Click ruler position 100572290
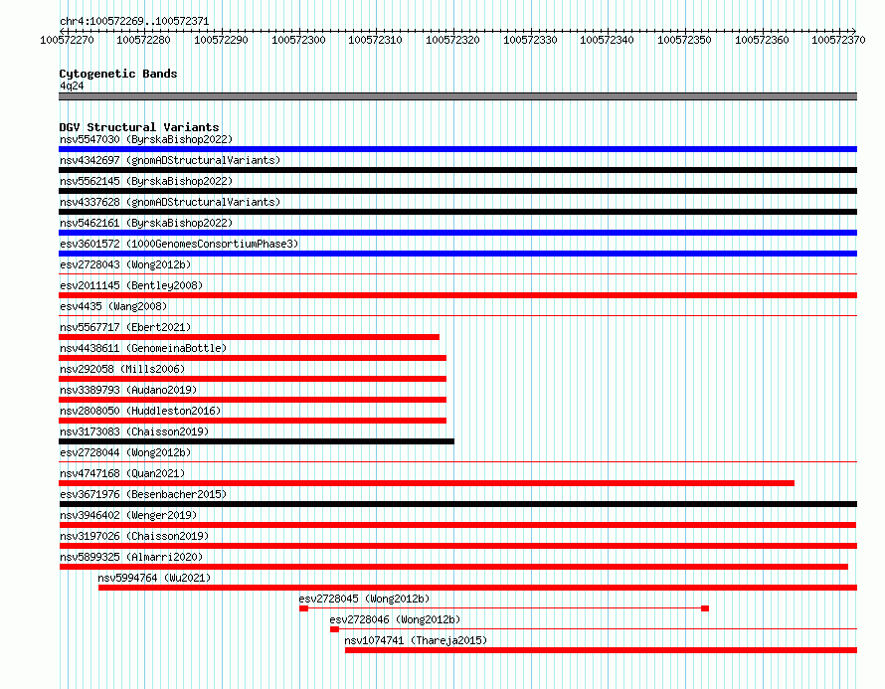Screen dimensions: 885x689 [x=221, y=40]
